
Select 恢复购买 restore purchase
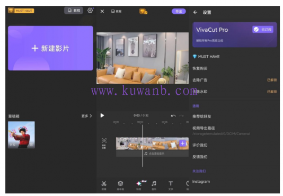(x=200, y=68)
